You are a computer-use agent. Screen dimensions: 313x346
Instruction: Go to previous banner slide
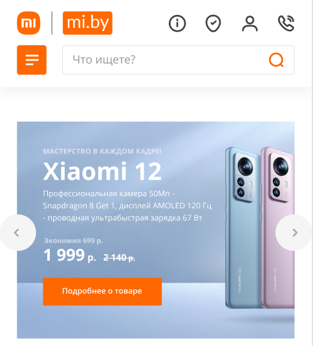pyautogui.click(x=17, y=233)
